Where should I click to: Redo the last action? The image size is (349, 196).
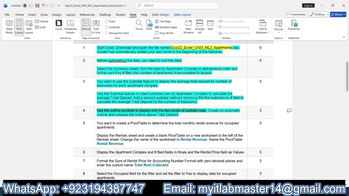pos(52,5)
